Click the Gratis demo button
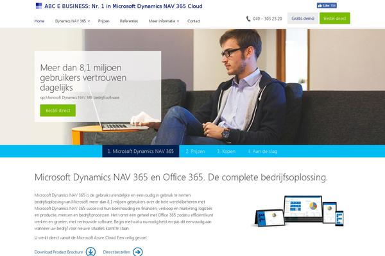385x256 pixels. [x=303, y=19]
